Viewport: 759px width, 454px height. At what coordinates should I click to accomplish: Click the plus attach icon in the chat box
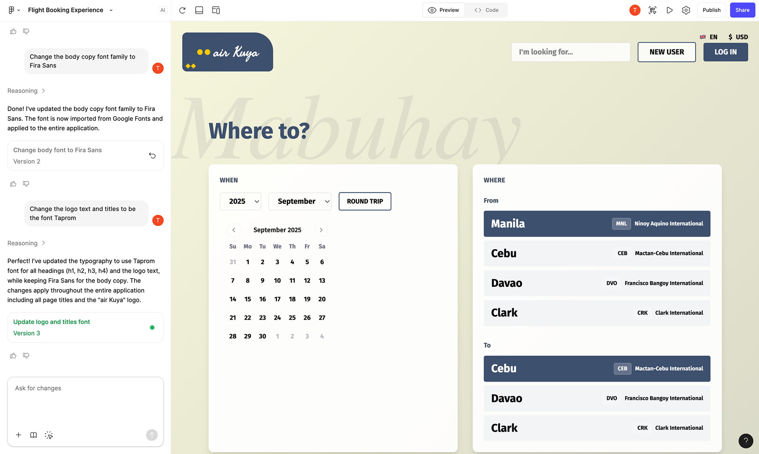19,435
